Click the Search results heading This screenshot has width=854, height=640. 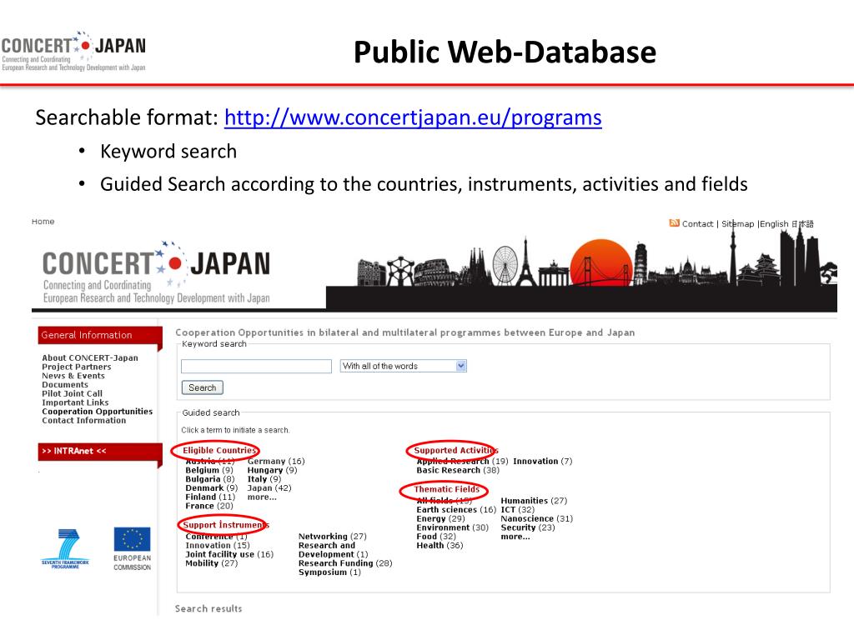pos(208,609)
